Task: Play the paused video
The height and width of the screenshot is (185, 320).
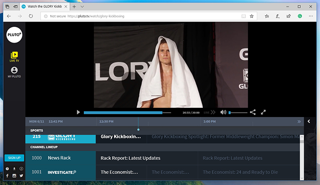Action: point(78,112)
